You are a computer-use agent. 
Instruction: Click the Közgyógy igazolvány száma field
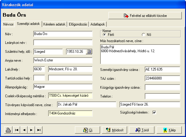[x=163, y=87]
